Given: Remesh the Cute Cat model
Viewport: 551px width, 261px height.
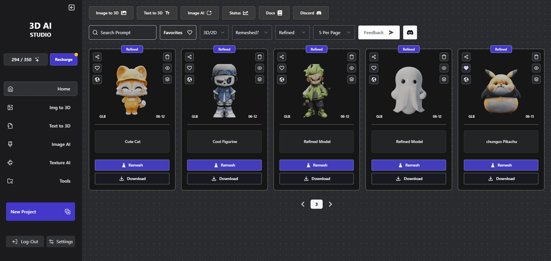Looking at the screenshot, I should (x=132, y=165).
